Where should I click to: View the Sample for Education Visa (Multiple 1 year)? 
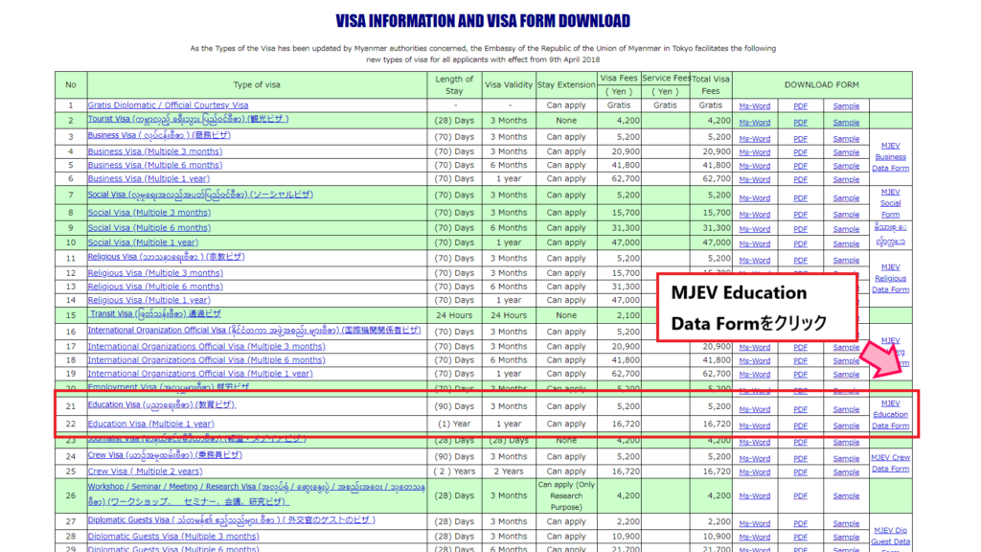846,425
